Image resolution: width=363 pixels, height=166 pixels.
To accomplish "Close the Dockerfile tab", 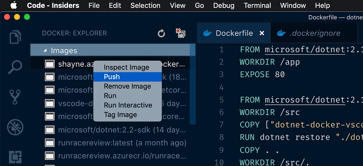I will (x=262, y=33).
